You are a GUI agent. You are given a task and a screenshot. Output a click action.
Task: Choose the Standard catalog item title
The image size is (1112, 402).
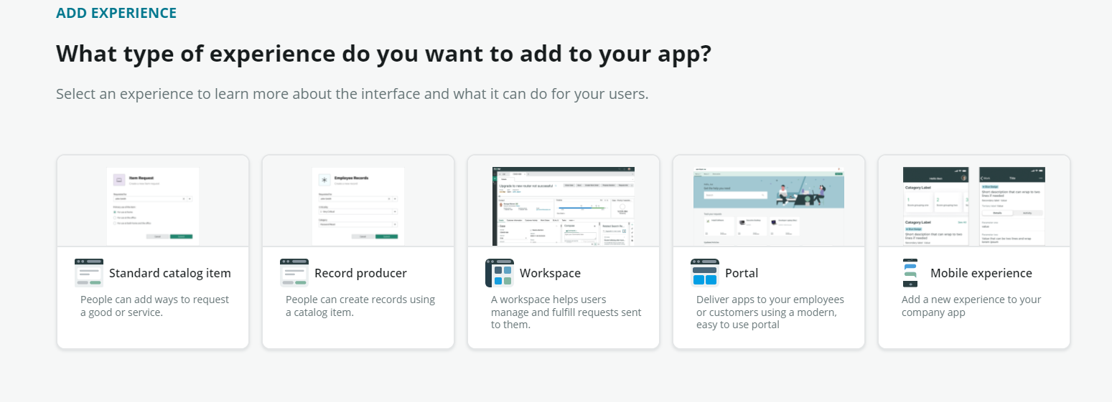[x=170, y=273]
